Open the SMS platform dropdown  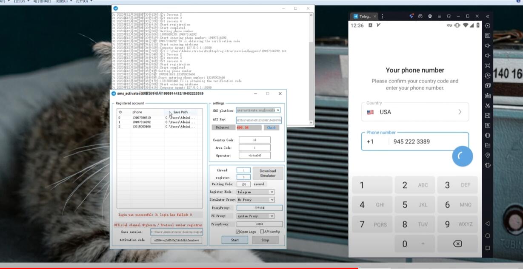coord(258,110)
